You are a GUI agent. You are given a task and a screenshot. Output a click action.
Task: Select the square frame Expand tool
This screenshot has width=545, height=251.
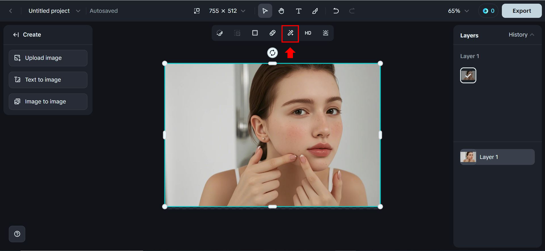[x=255, y=33]
